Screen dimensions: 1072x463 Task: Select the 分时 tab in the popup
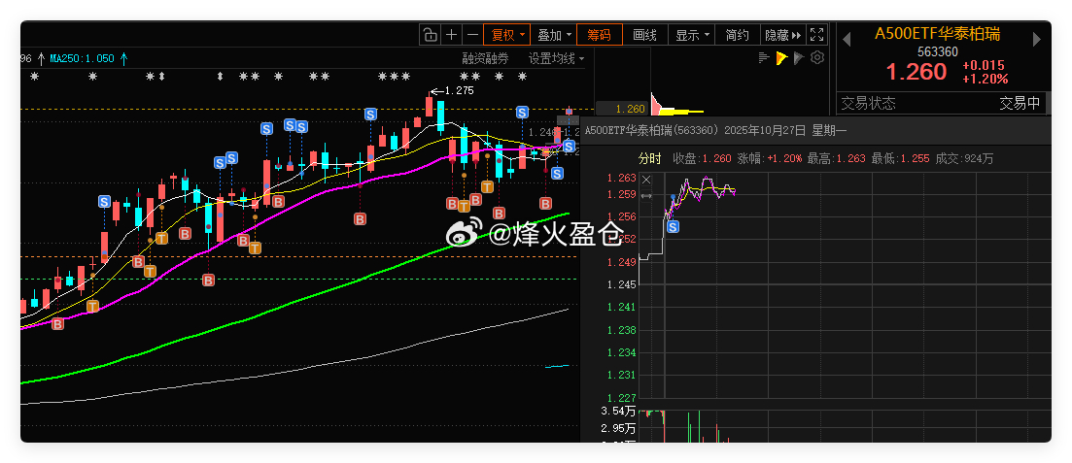pyautogui.click(x=649, y=158)
